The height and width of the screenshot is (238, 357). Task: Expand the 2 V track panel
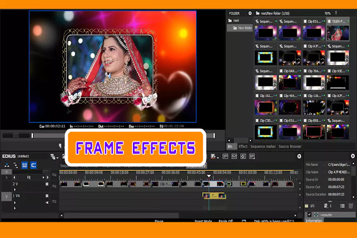[15, 189]
